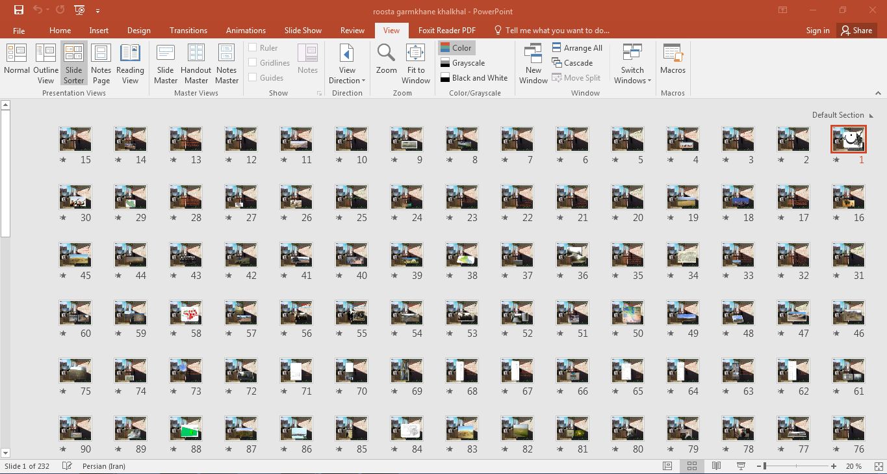
Task: Click the 20 % zoom level
Action: [x=854, y=466]
